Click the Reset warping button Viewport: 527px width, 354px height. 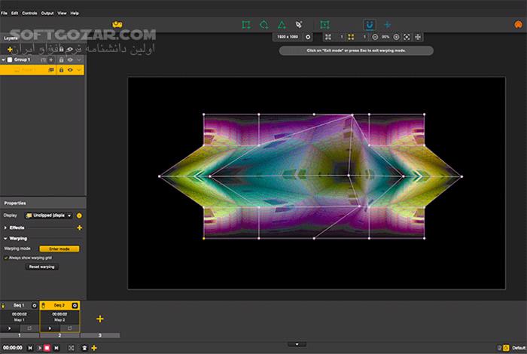[x=41, y=267]
